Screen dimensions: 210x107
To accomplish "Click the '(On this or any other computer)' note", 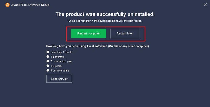I will [131, 46].
